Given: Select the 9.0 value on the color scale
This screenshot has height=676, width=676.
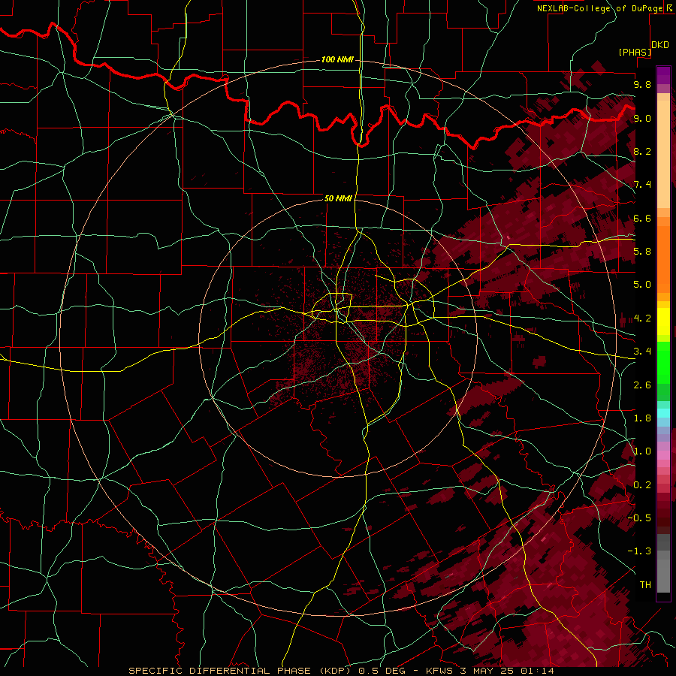Looking at the screenshot, I should tap(642, 118).
